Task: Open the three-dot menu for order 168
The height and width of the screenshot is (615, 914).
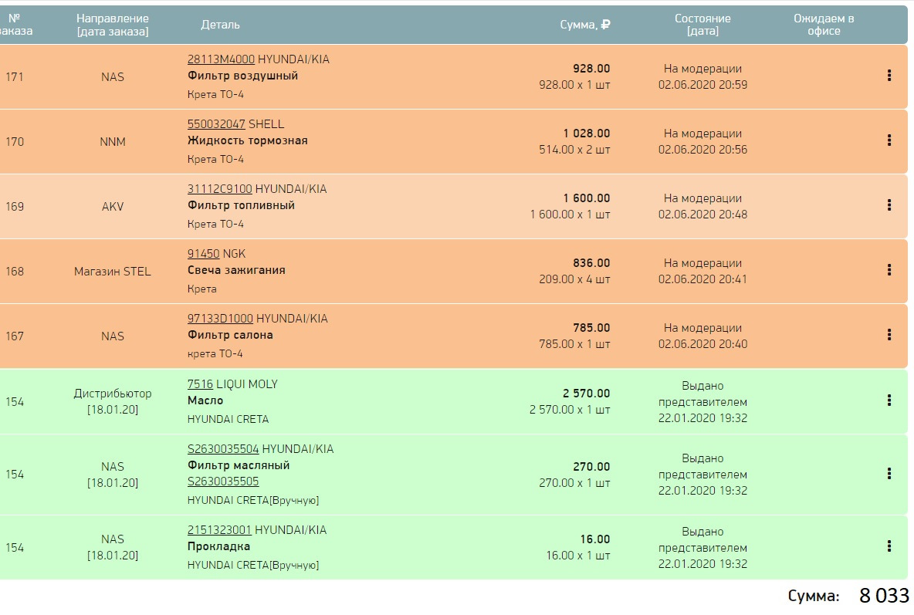Action: 889,270
